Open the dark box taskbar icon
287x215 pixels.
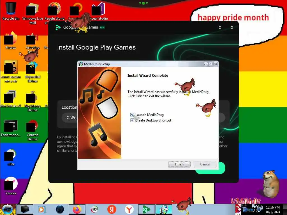coord(25,209)
